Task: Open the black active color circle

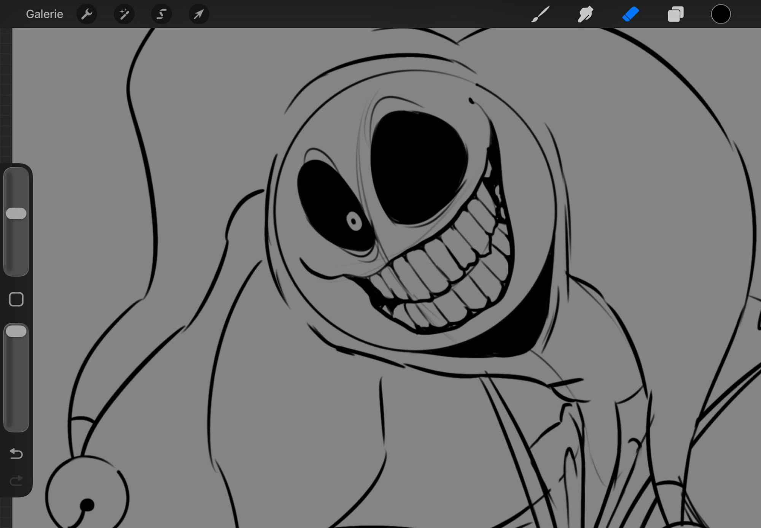Action: 721,14
